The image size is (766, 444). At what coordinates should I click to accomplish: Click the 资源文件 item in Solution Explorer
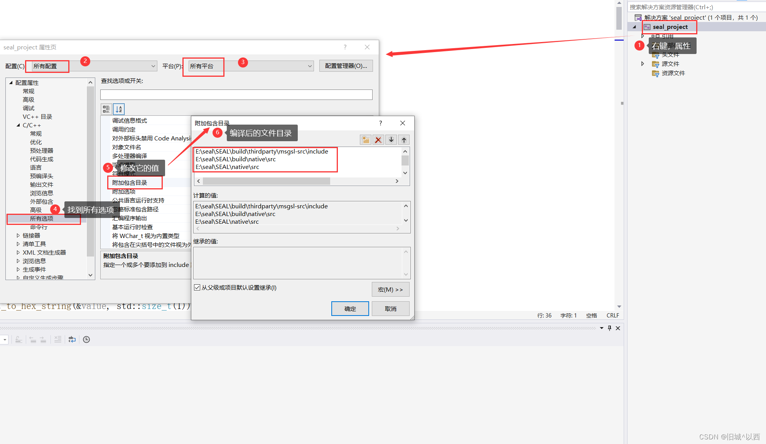(673, 73)
